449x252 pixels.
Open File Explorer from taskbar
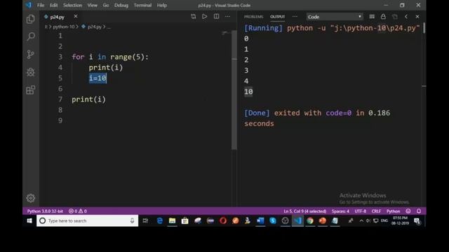[172, 221]
